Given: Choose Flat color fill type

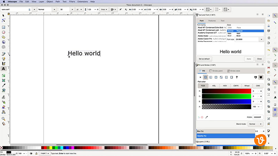Looking at the screenshot, I should coord(205,77).
